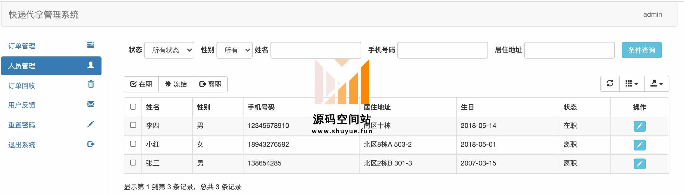This screenshot has height=194, width=684.
Task: Edit the record for 李四
Action: (639, 126)
